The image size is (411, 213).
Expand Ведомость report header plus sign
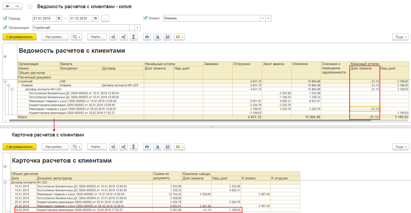click(x=5, y=57)
